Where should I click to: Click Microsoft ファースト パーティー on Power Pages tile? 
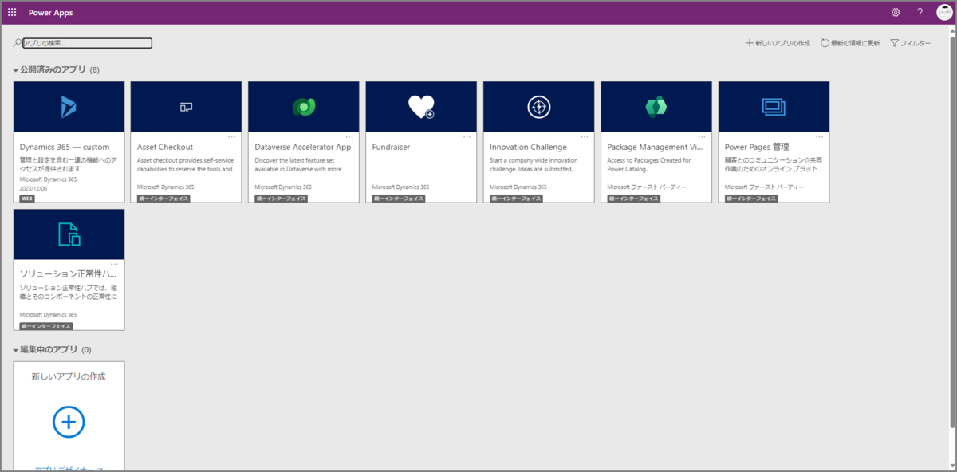click(765, 187)
